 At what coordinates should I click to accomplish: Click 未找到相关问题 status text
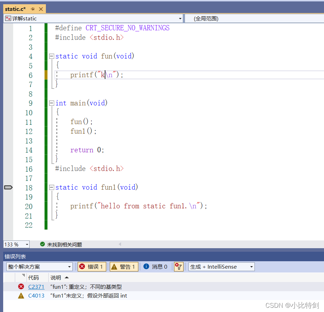click(x=65, y=245)
